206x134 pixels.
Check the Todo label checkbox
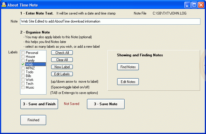[x=23, y=72]
